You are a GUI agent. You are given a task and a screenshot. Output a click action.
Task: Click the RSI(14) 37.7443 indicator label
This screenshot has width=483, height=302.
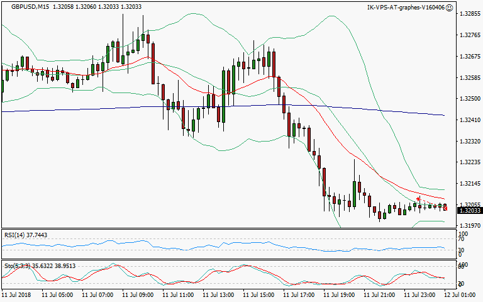[x=26, y=235]
